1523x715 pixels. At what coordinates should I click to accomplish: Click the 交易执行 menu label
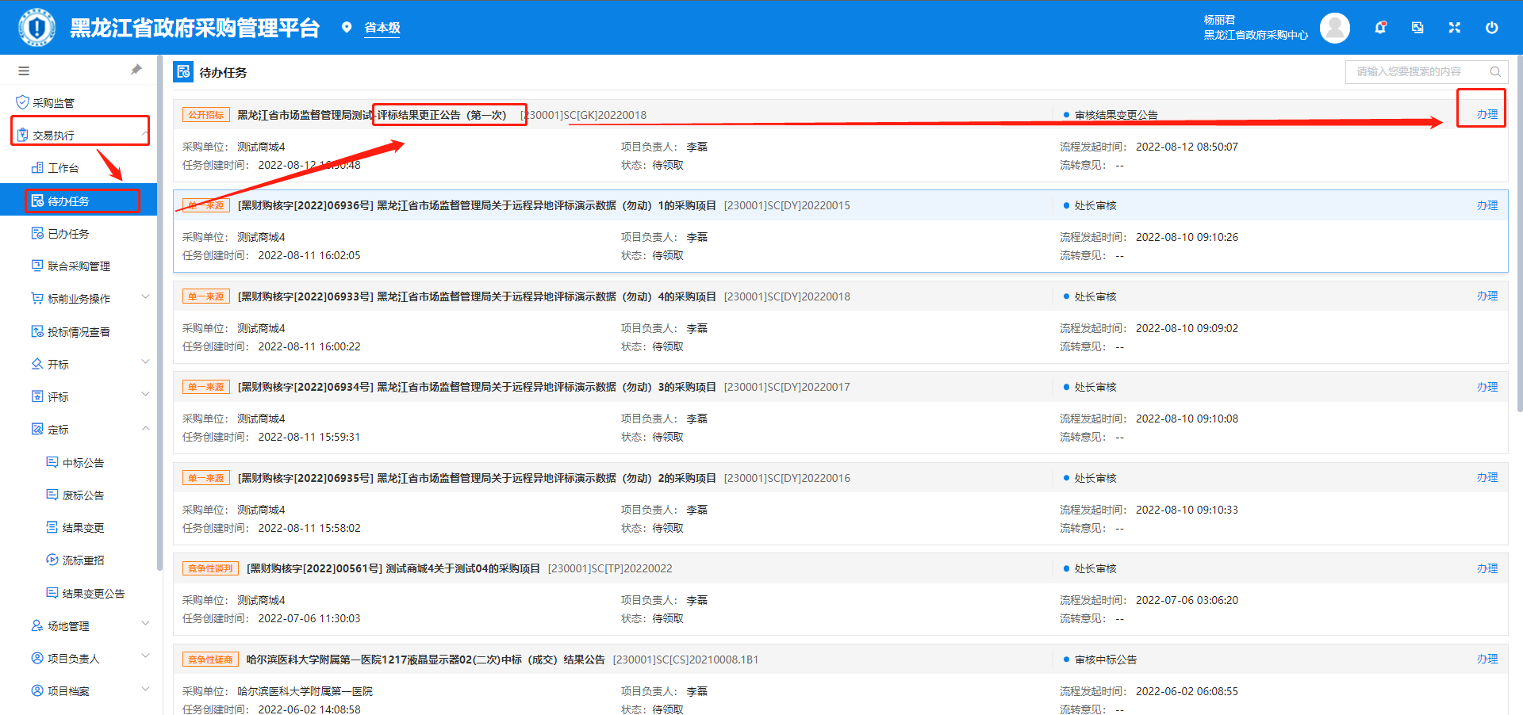[x=53, y=136]
